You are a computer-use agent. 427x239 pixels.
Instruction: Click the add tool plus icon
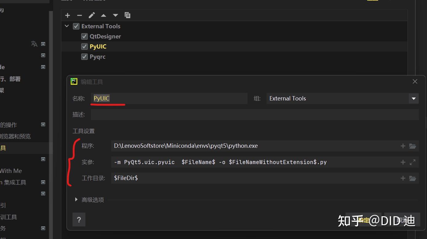click(x=68, y=15)
